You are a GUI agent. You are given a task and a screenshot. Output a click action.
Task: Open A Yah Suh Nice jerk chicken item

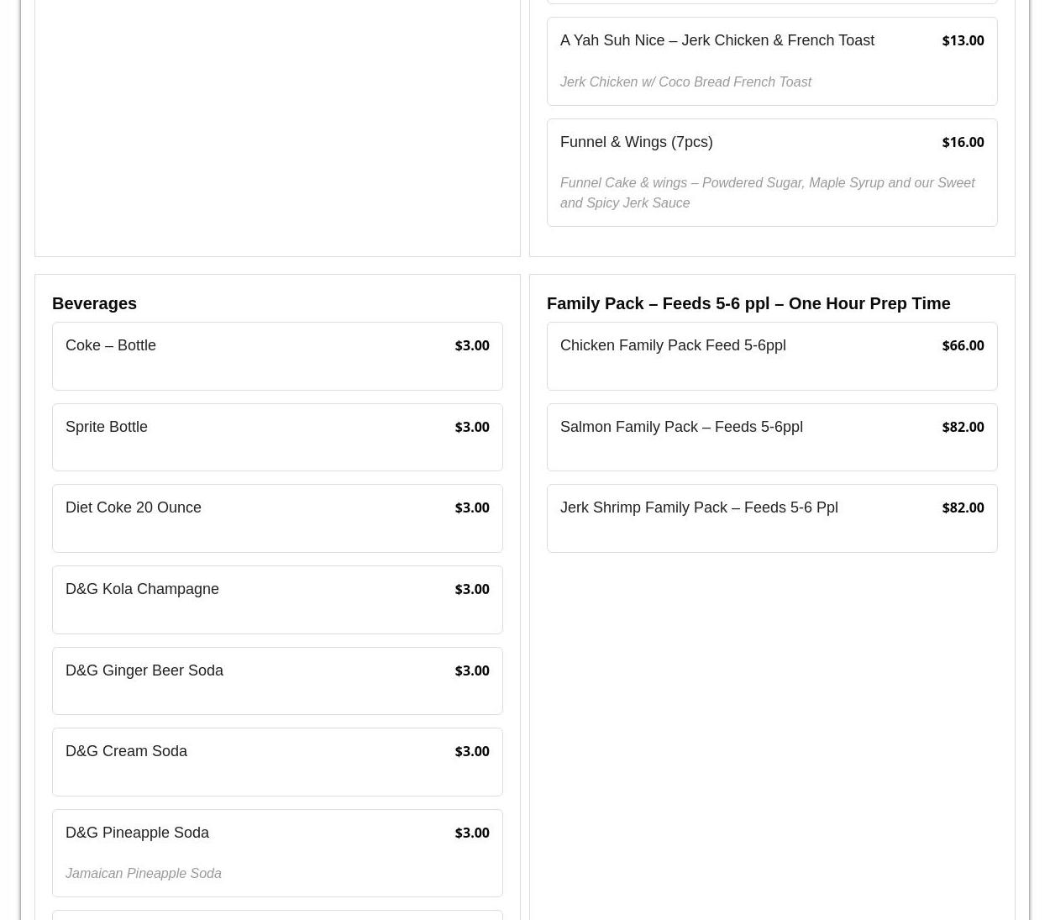[717, 40]
